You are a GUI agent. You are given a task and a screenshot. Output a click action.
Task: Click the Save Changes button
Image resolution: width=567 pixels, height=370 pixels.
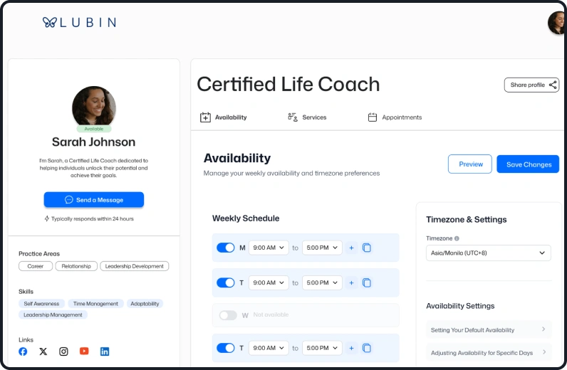[528, 164]
